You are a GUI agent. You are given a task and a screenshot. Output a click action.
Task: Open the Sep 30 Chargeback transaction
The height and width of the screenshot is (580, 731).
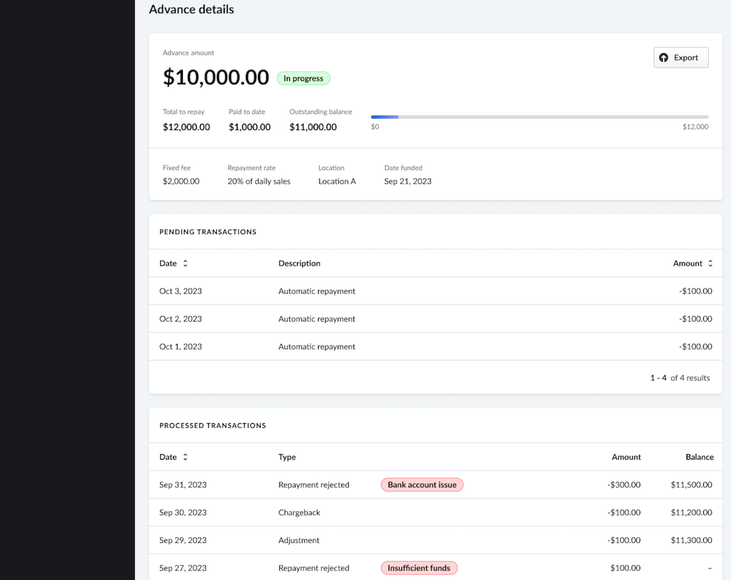tap(299, 513)
